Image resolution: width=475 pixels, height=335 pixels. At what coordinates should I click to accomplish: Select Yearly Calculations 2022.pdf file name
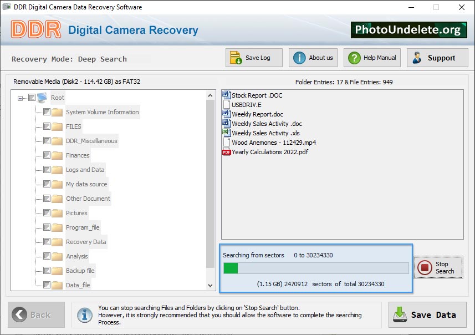click(x=270, y=152)
